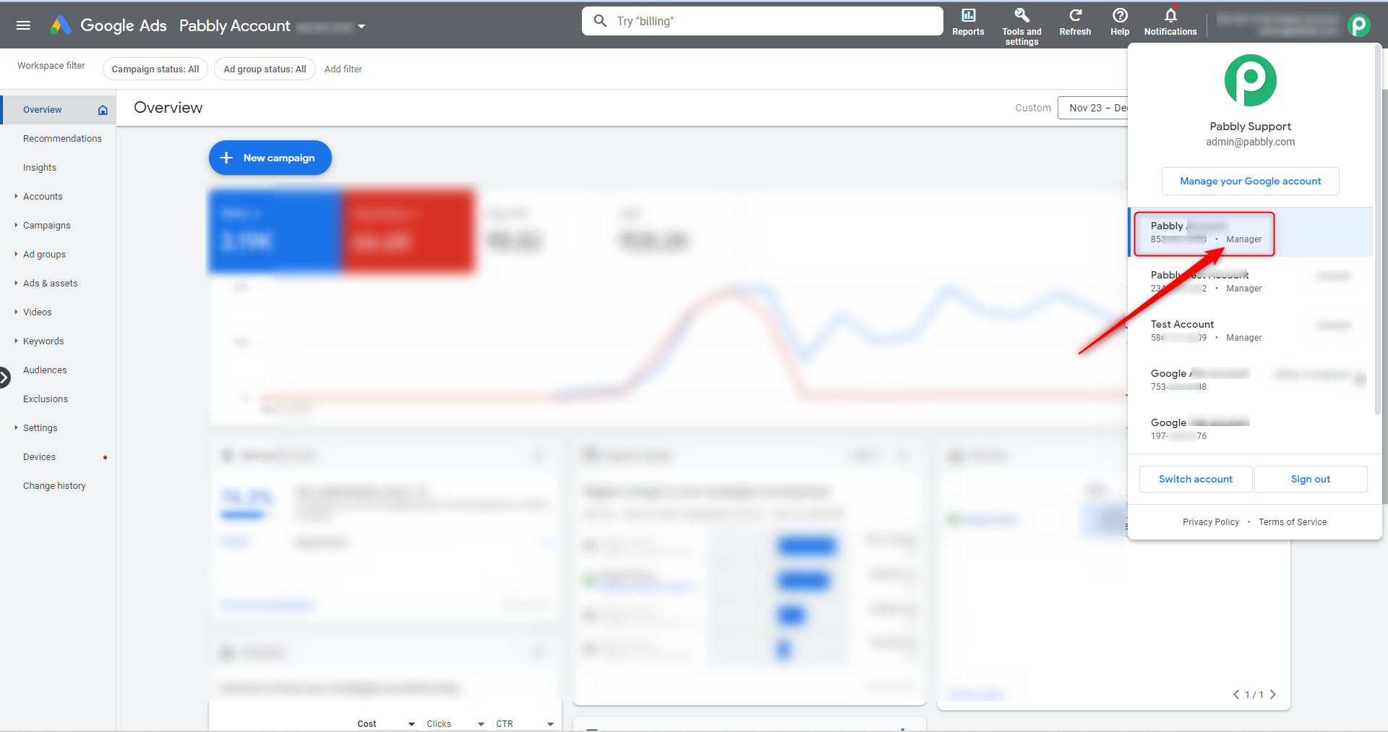Select the red metric card

[x=408, y=231]
